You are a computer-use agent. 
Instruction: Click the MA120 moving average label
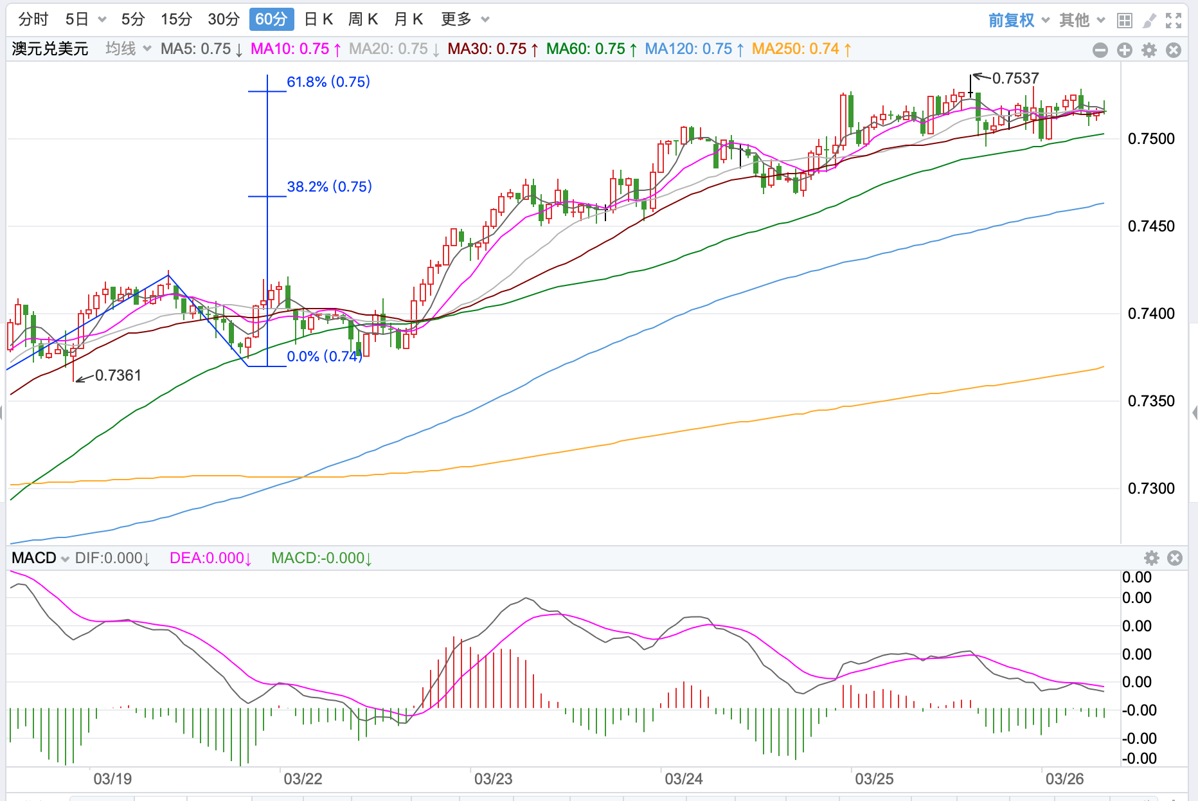[694, 49]
